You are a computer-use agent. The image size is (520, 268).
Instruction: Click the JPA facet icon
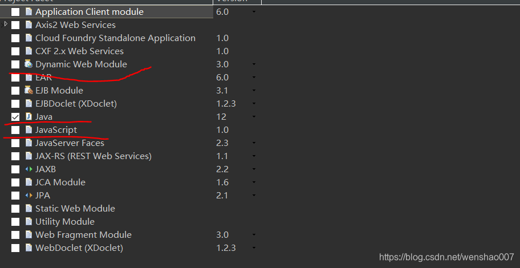[29, 196]
